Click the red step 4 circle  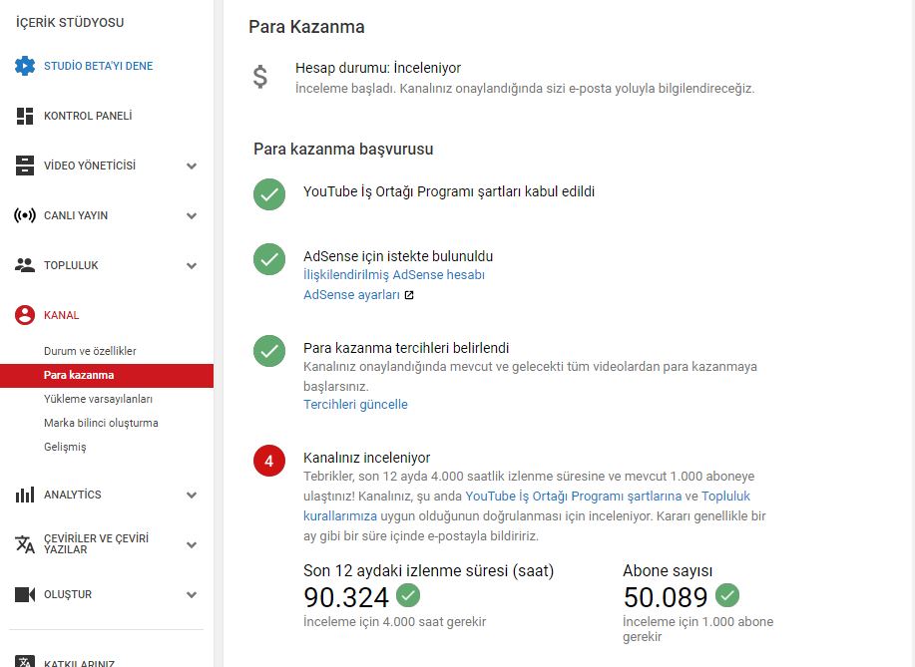pos(269,461)
